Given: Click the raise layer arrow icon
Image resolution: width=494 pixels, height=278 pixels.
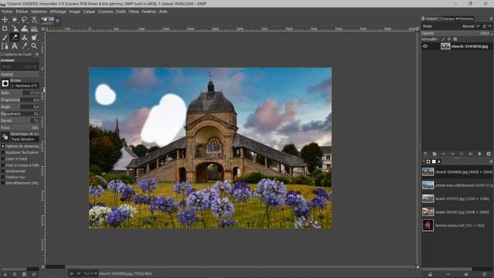Looking at the screenshot, I should (444, 154).
